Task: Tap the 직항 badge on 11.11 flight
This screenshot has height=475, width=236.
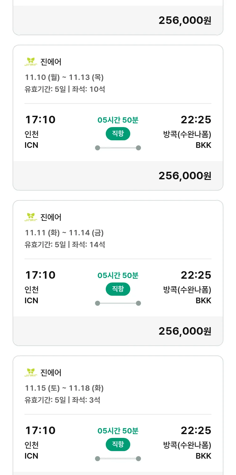Action: [118, 289]
